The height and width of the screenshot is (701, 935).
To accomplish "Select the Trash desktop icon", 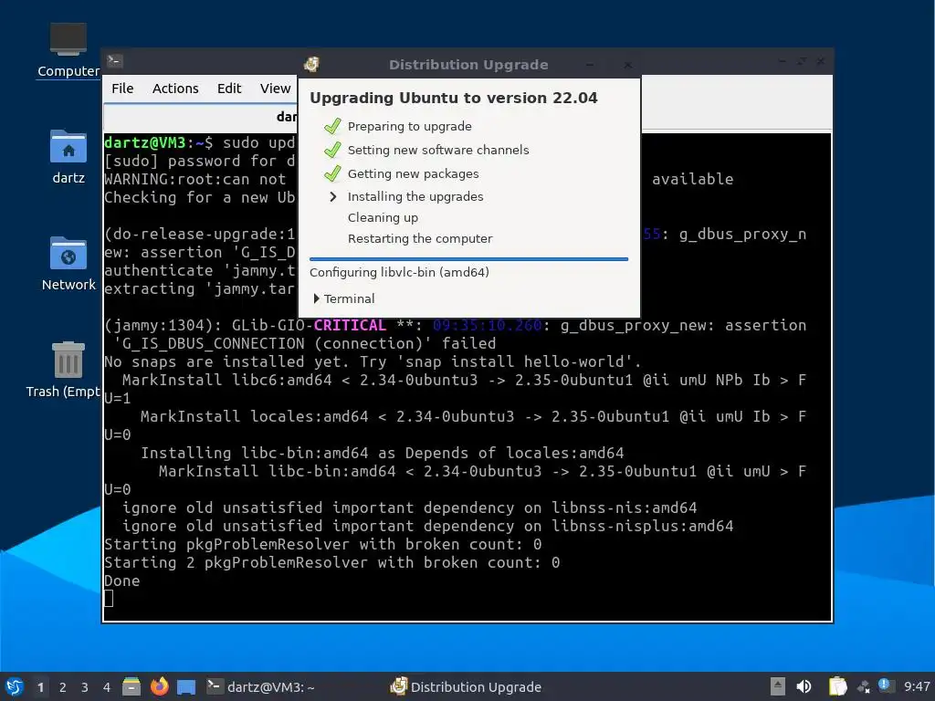I will coord(65,371).
